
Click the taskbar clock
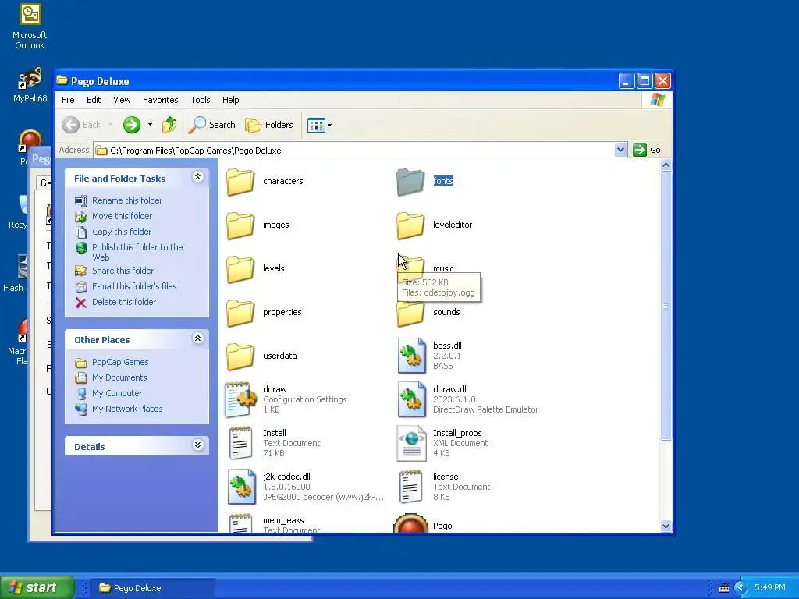pyautogui.click(x=769, y=588)
